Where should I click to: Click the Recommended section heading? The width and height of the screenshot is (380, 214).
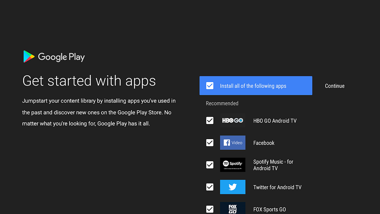222,103
